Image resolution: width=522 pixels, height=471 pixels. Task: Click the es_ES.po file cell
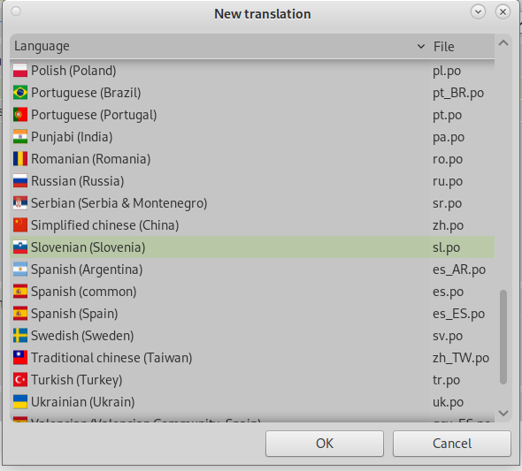click(x=458, y=314)
